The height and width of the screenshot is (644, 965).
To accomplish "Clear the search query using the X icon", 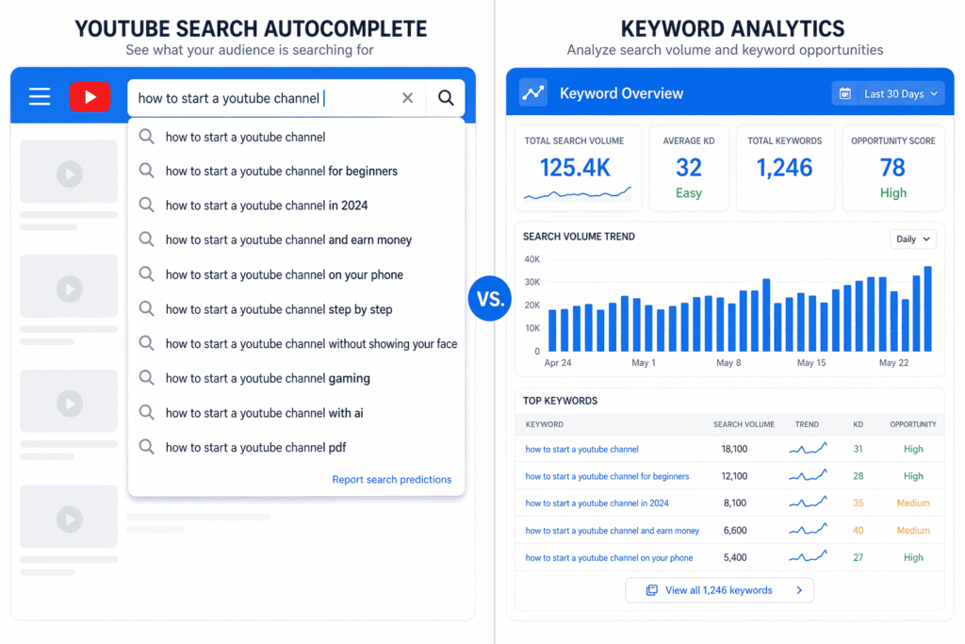I will coord(406,97).
